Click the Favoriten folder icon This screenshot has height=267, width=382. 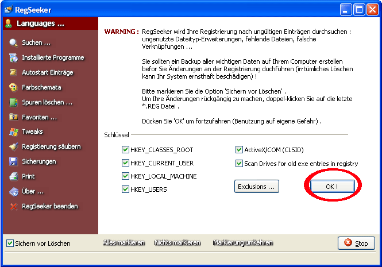[13, 117]
